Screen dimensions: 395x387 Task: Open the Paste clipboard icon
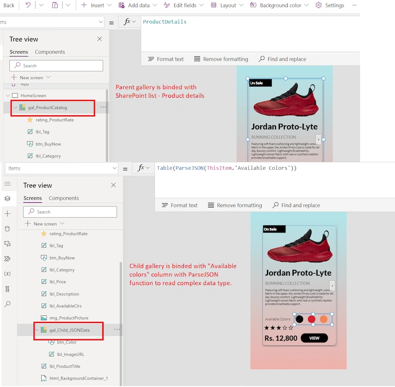[x=55, y=5]
